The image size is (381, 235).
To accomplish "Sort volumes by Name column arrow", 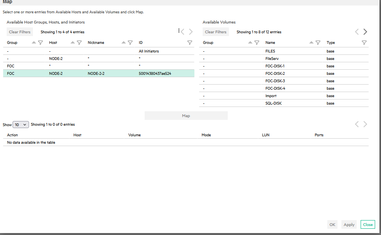I will pos(311,42).
